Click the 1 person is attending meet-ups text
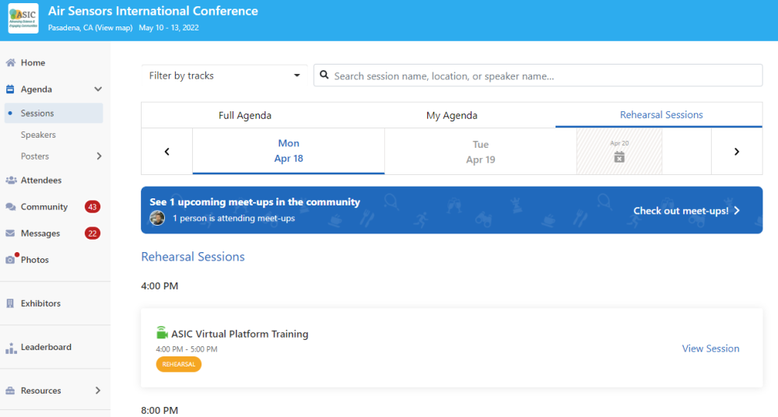Viewport: 778px width, 417px height. pyautogui.click(x=233, y=219)
